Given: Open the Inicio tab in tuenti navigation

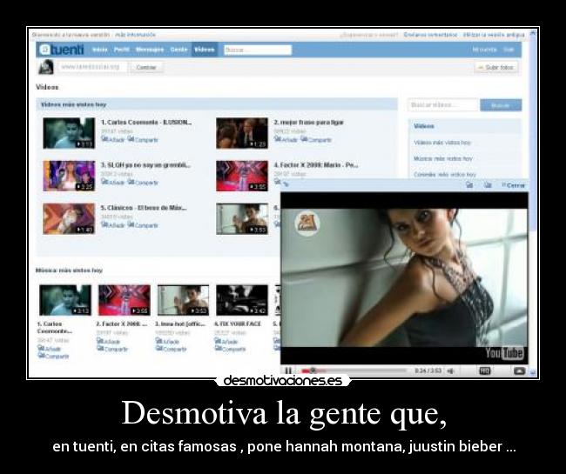Looking at the screenshot, I should (x=100, y=50).
